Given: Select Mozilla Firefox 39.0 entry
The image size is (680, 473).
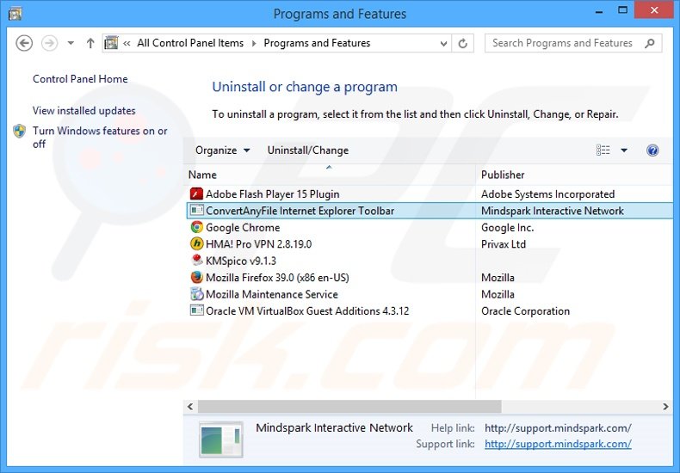Looking at the screenshot, I should pos(277,278).
